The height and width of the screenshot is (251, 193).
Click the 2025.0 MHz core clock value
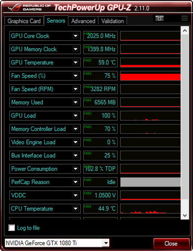coord(100,36)
